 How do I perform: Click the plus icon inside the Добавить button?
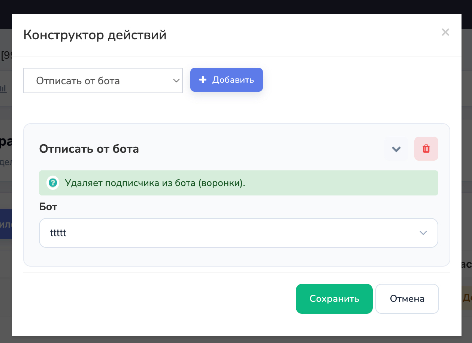203,80
